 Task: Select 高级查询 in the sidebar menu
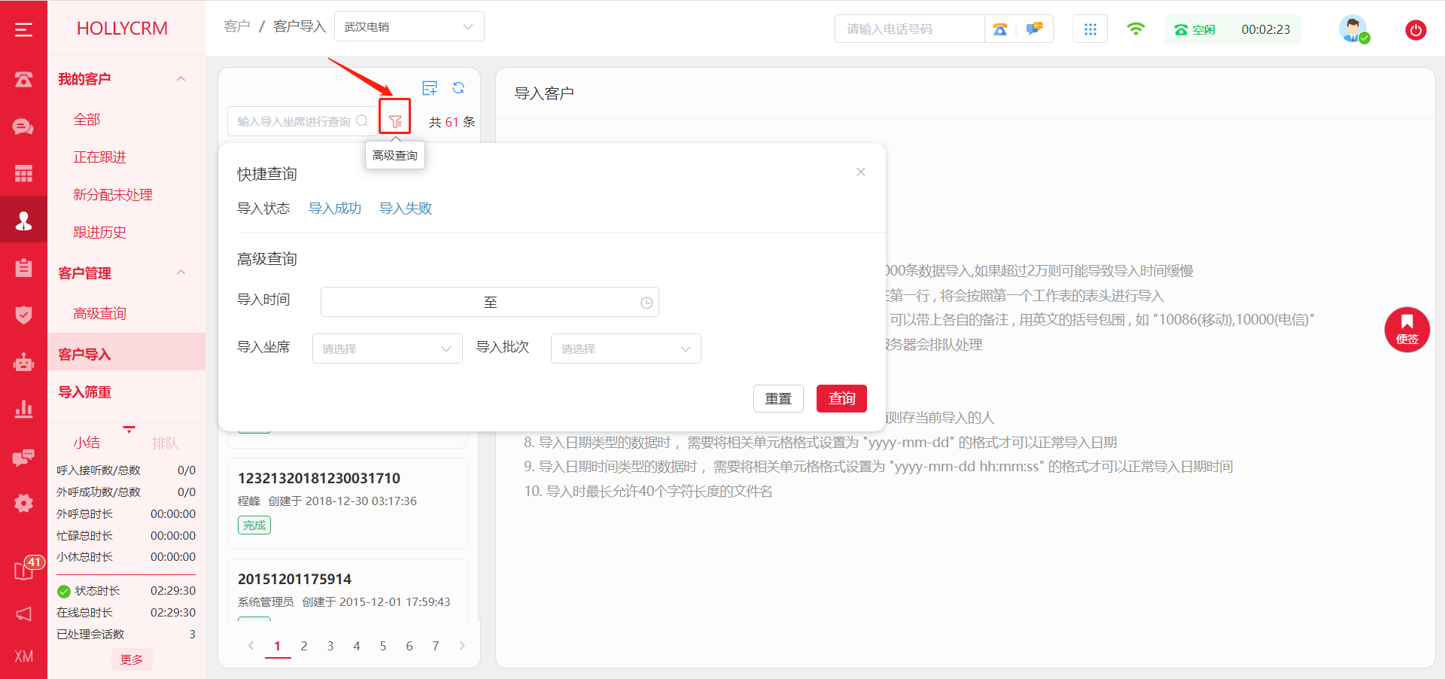(100, 313)
